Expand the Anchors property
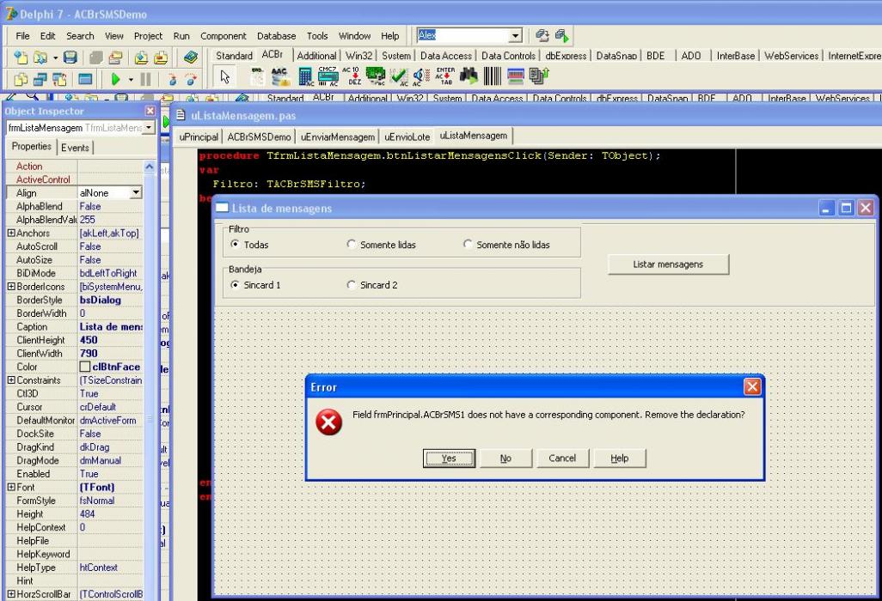Screen dimensions: 882x601 coord(10,233)
